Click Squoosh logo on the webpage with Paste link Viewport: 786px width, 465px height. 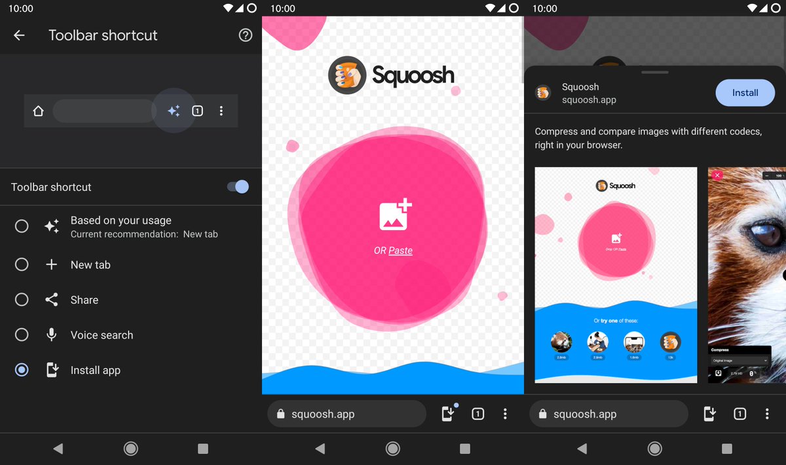click(391, 75)
